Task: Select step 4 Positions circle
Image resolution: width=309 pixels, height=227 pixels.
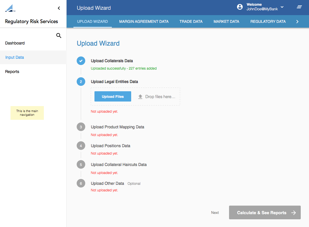Action: coord(81,146)
